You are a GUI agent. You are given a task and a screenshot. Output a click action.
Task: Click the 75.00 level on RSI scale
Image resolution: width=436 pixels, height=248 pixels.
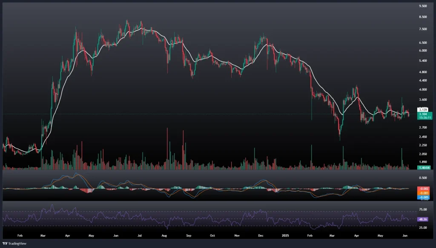click(x=423, y=210)
